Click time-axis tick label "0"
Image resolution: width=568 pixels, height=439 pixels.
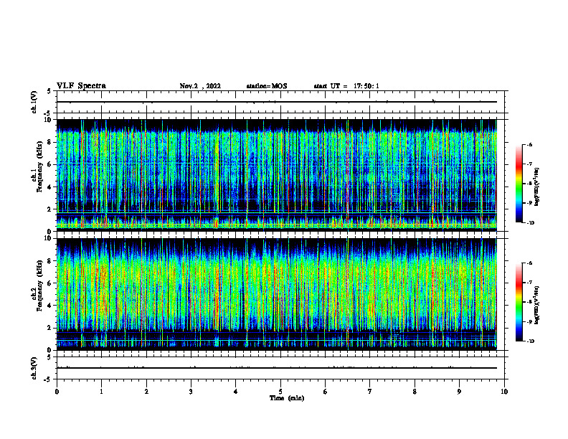point(57,392)
